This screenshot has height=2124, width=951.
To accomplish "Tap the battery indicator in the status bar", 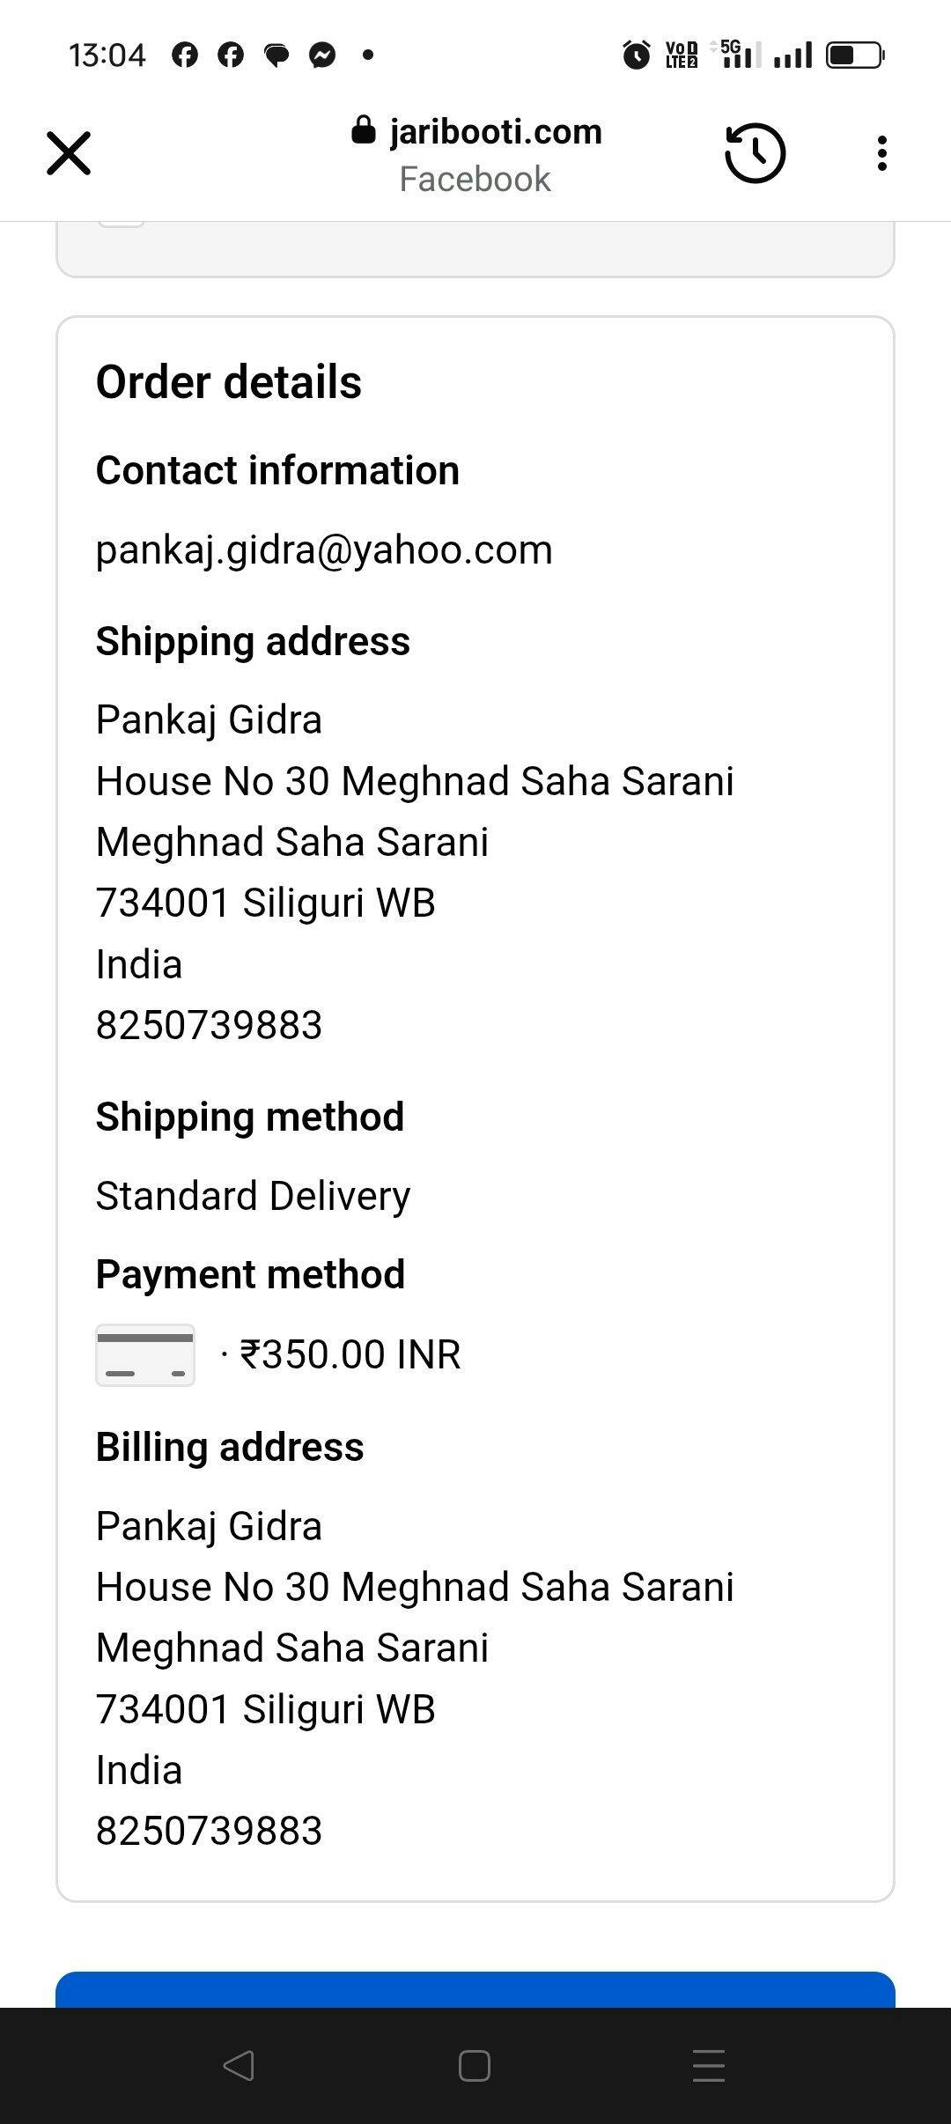I will [854, 55].
